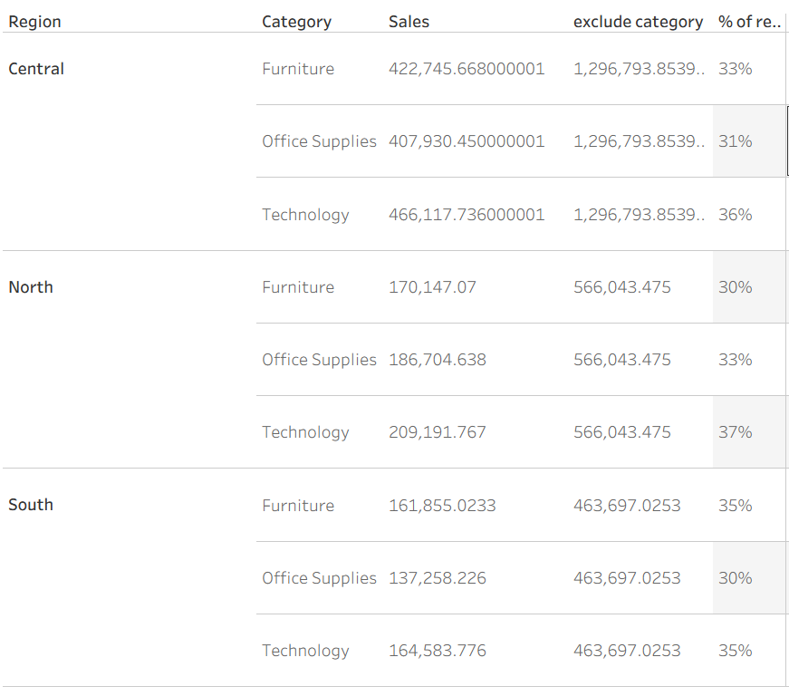Click the Sales column header

click(409, 22)
